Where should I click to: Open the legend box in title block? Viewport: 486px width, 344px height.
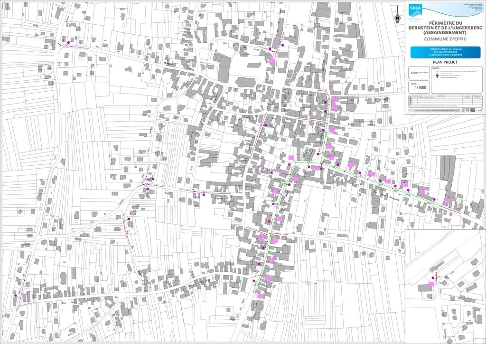tap(456, 78)
